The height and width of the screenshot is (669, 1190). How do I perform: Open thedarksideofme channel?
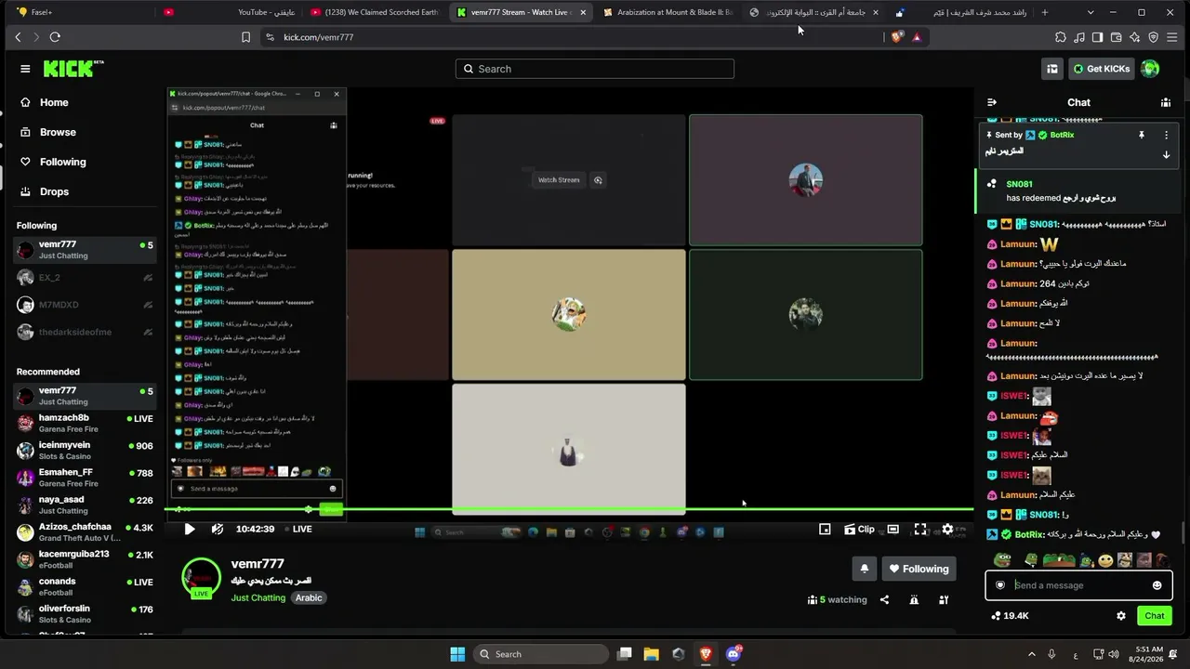[85, 332]
